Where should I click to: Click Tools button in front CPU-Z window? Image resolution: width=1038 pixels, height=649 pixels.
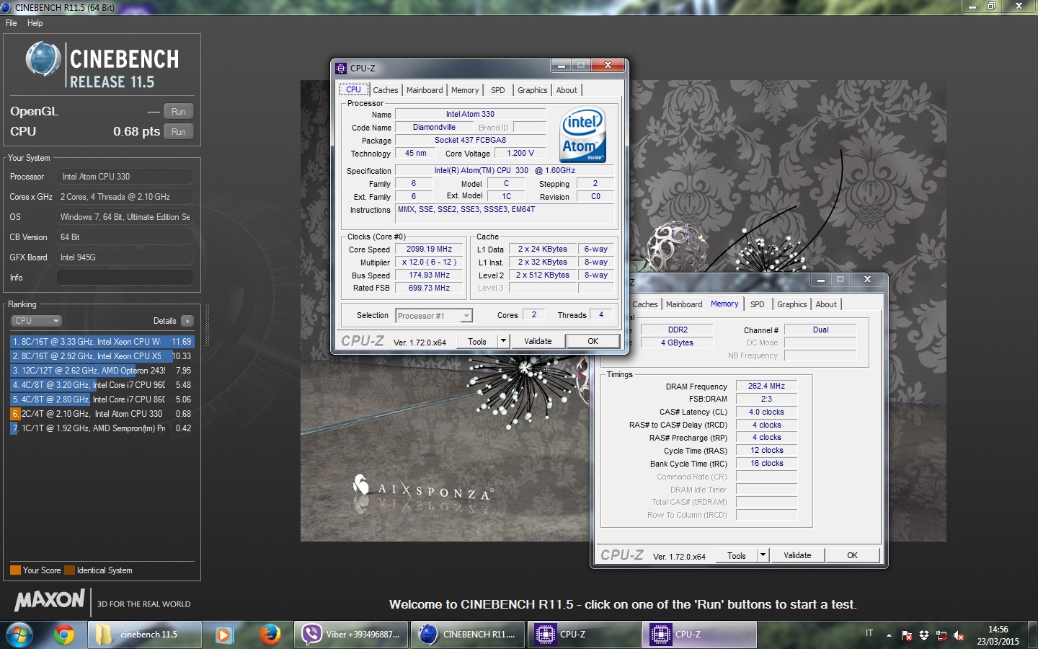click(477, 342)
